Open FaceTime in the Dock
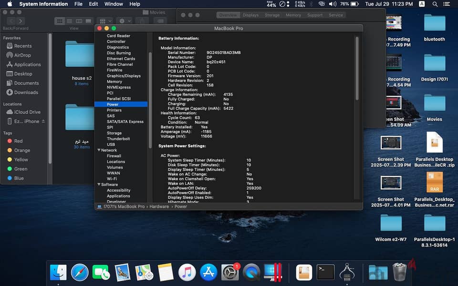Image resolution: width=458 pixels, height=286 pixels. point(101,272)
